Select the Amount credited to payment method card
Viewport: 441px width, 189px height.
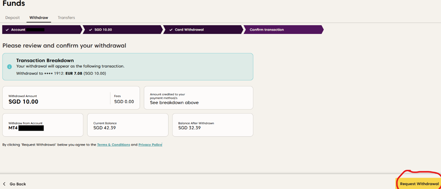tap(198, 98)
